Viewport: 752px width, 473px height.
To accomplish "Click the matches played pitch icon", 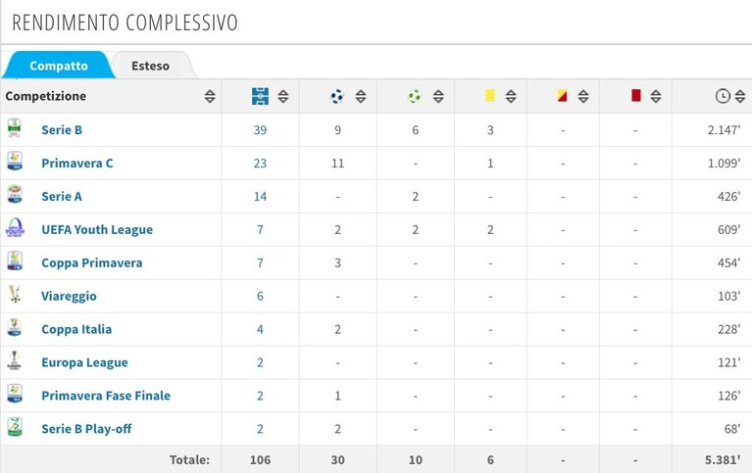I will tap(260, 96).
